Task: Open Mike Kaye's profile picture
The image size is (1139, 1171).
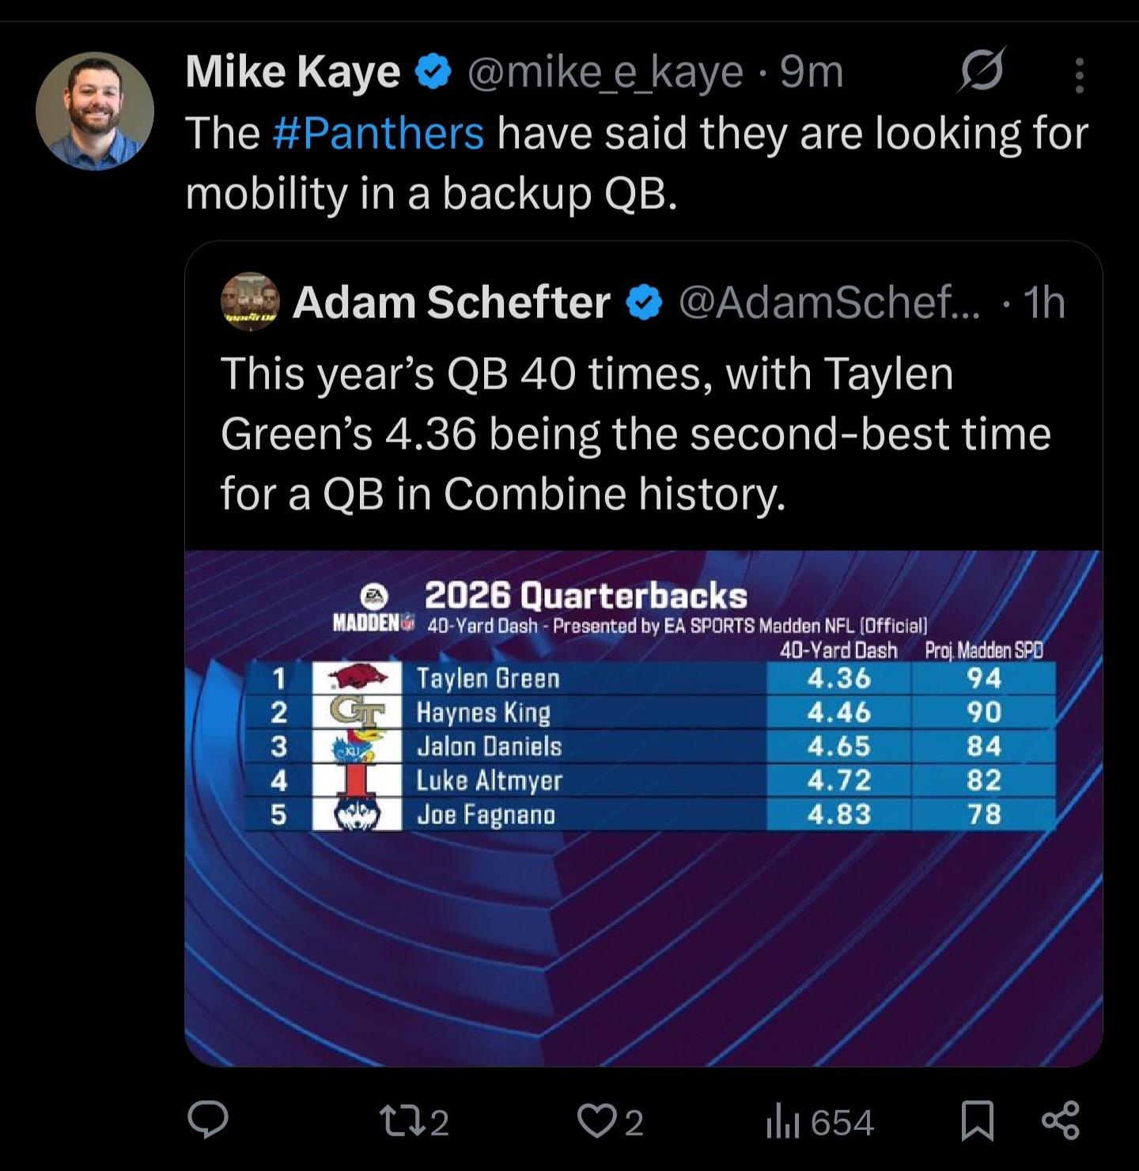Action: coord(95,111)
